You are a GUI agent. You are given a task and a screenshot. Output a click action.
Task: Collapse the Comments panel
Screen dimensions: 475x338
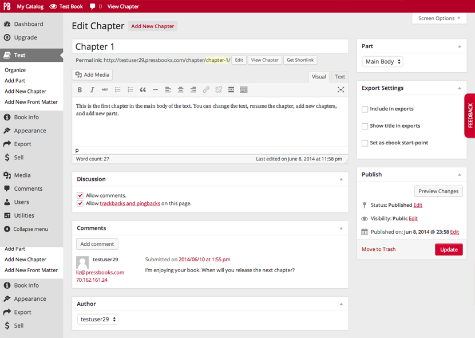[341, 228]
